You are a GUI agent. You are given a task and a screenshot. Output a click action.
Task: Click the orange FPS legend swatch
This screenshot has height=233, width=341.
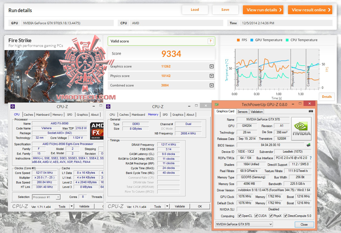238,40
